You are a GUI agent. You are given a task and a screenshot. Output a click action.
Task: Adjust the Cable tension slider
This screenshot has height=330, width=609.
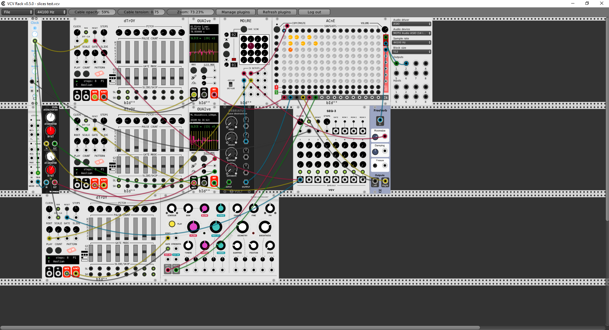[141, 12]
